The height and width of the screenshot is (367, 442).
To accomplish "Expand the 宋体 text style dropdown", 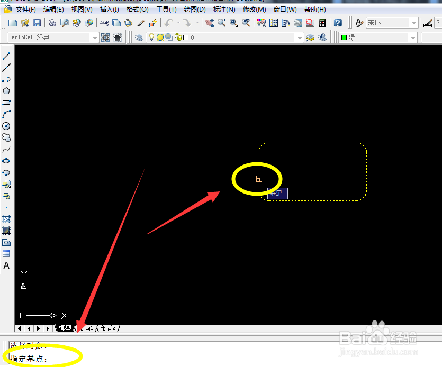I will [x=414, y=23].
